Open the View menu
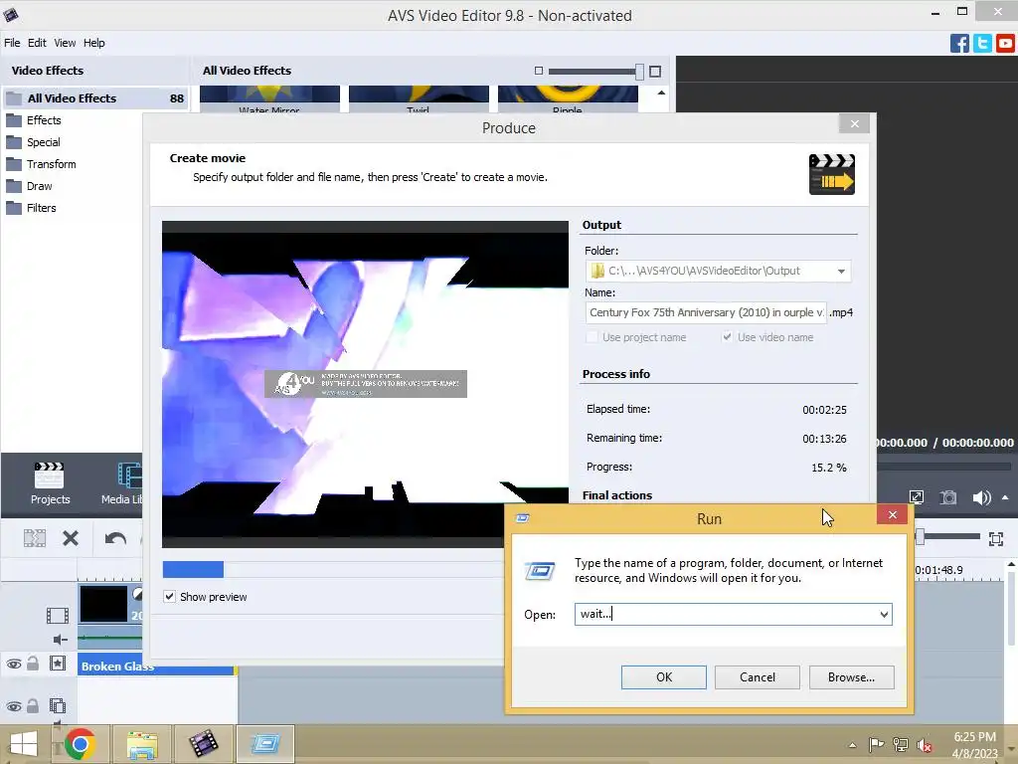 point(65,43)
